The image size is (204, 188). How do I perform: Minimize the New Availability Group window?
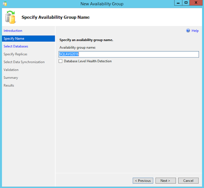[178, 3]
